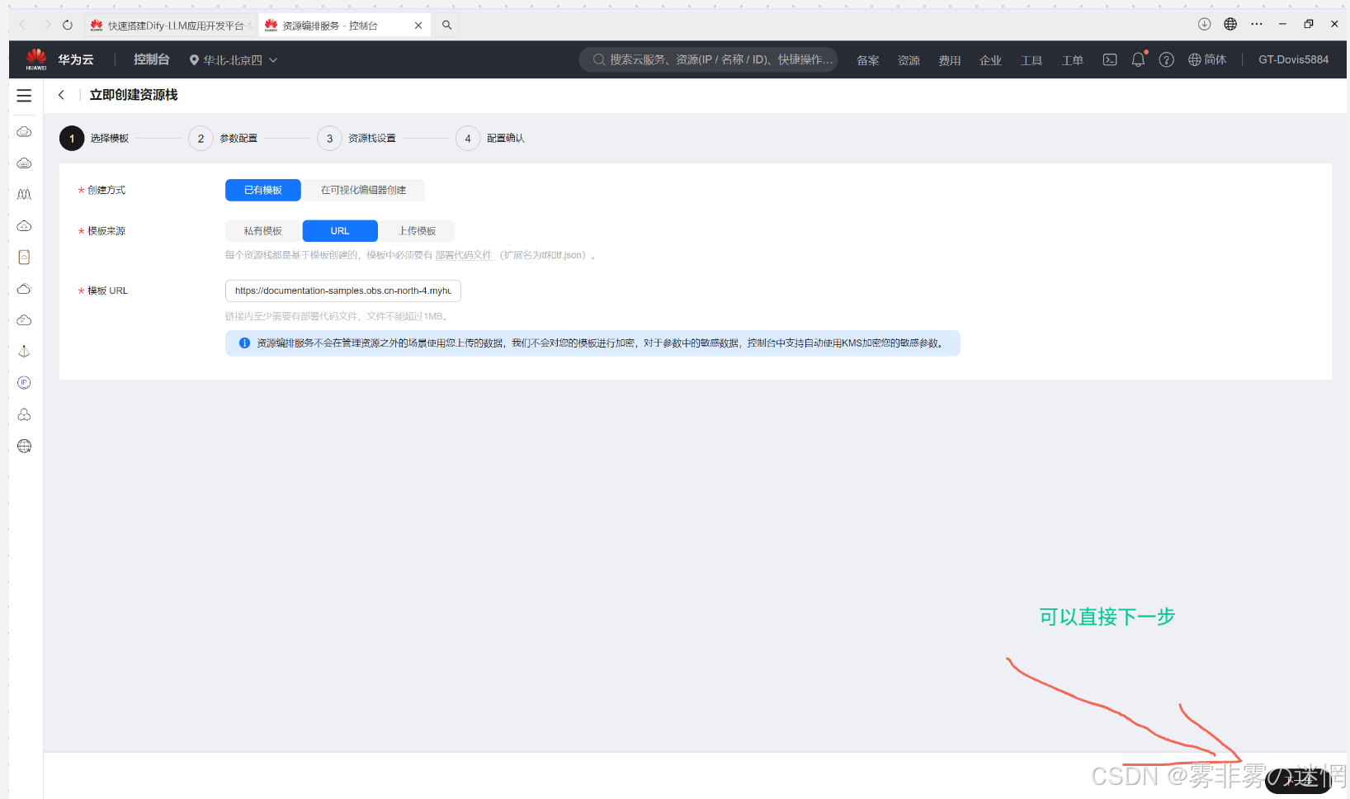Open the 简体 language selector
The height and width of the screenshot is (799, 1350).
coord(1207,59)
